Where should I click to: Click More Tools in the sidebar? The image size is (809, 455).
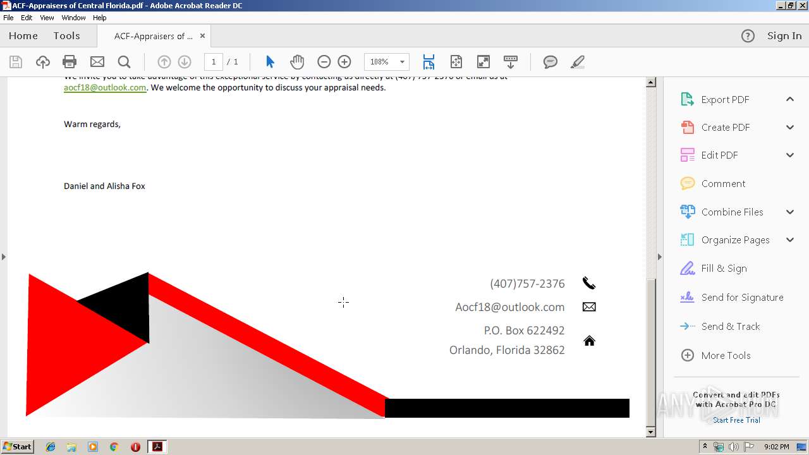click(x=725, y=355)
